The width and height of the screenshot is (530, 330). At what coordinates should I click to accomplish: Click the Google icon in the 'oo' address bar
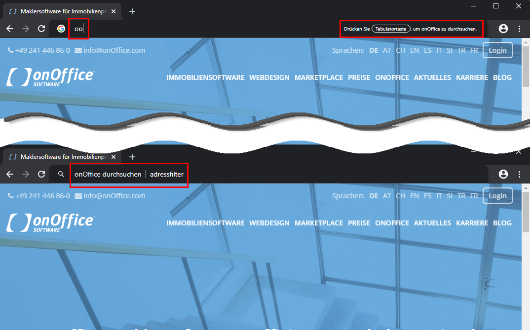click(61, 29)
